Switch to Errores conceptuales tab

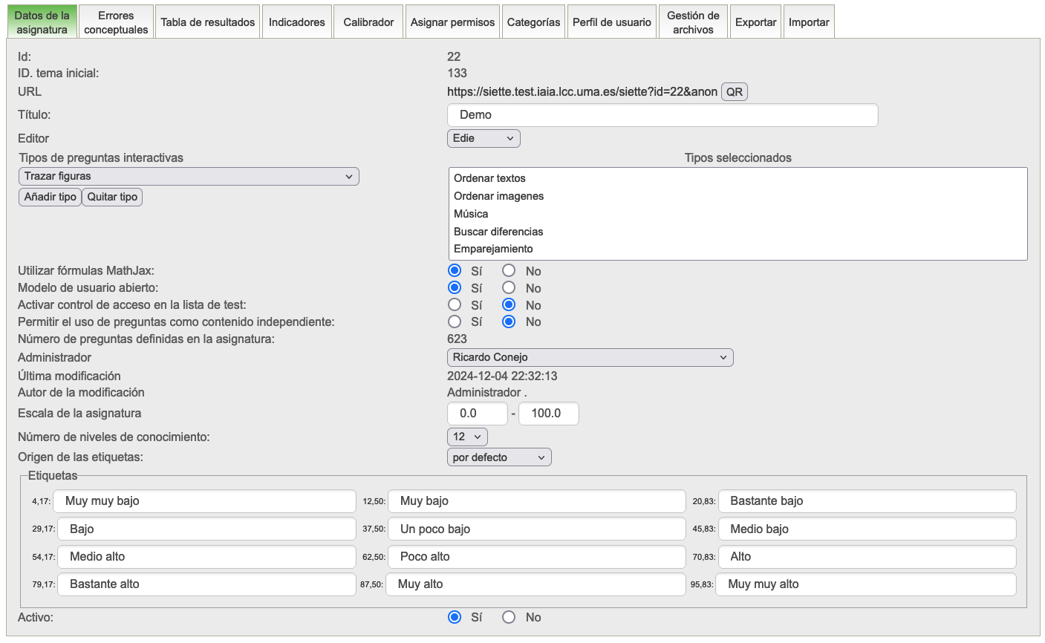(x=116, y=22)
